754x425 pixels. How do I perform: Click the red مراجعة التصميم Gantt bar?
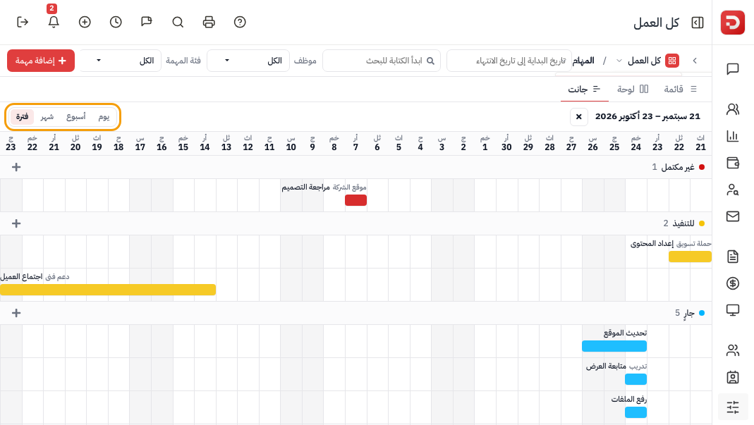(x=356, y=200)
